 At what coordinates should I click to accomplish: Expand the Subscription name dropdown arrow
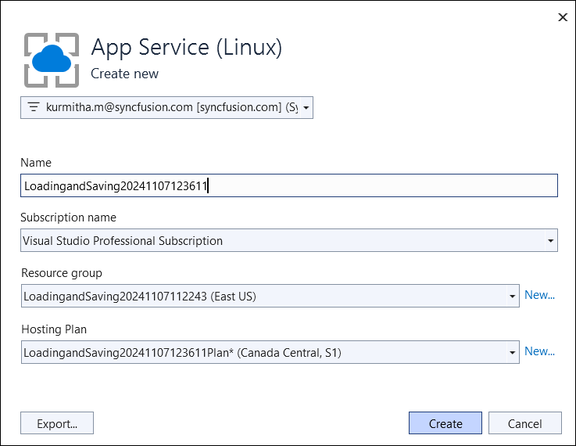(x=550, y=240)
